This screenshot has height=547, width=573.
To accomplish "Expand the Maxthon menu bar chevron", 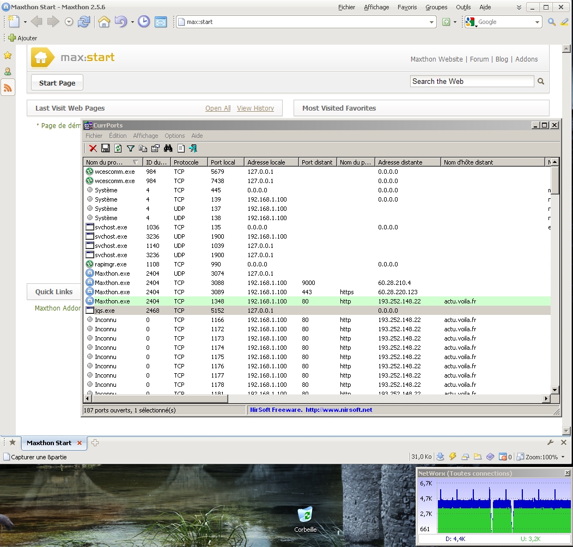I will pyautogui.click(x=519, y=7).
